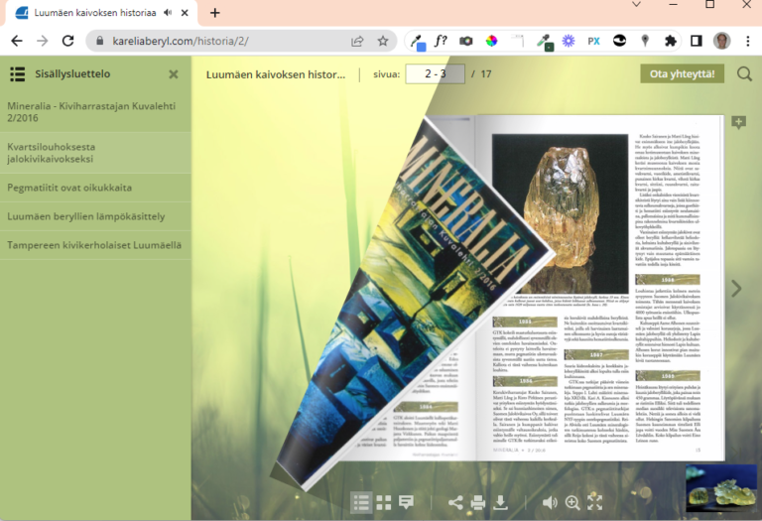This screenshot has width=762, height=521.
Task: Open the tab search dropdown chevron
Action: [636, 4]
